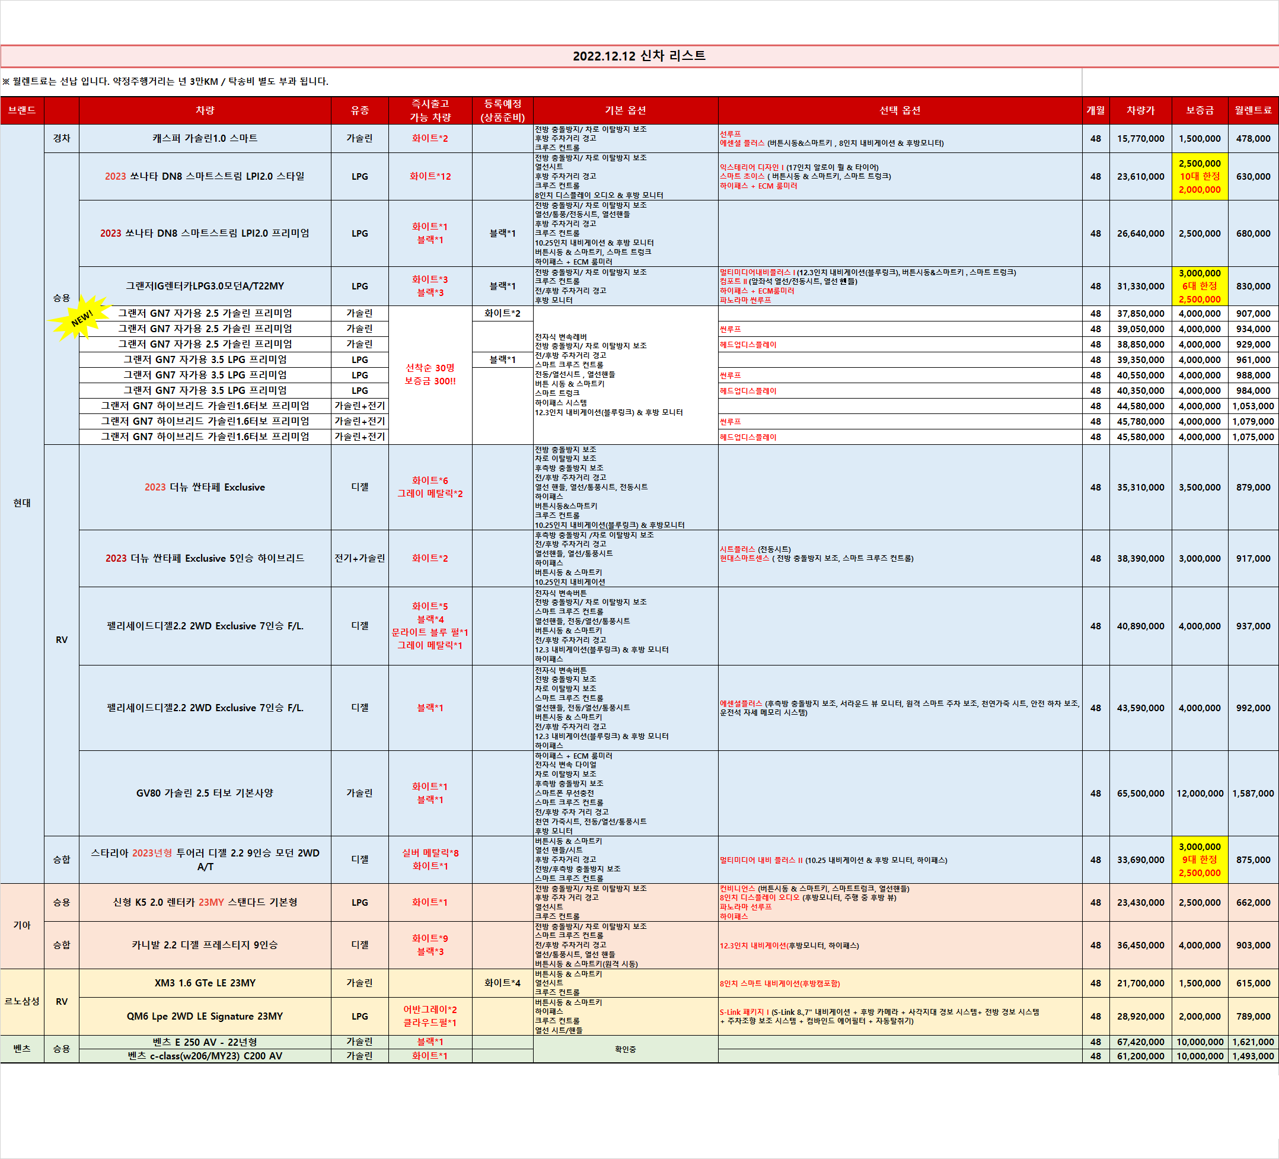The height and width of the screenshot is (1159, 1279).
Task: Click the yellow '10대 한정' deposit cell
Action: [x=1200, y=176]
